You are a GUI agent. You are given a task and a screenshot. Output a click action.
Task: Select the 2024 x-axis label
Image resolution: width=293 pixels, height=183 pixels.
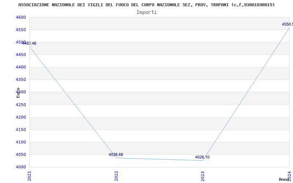pyautogui.click(x=289, y=176)
